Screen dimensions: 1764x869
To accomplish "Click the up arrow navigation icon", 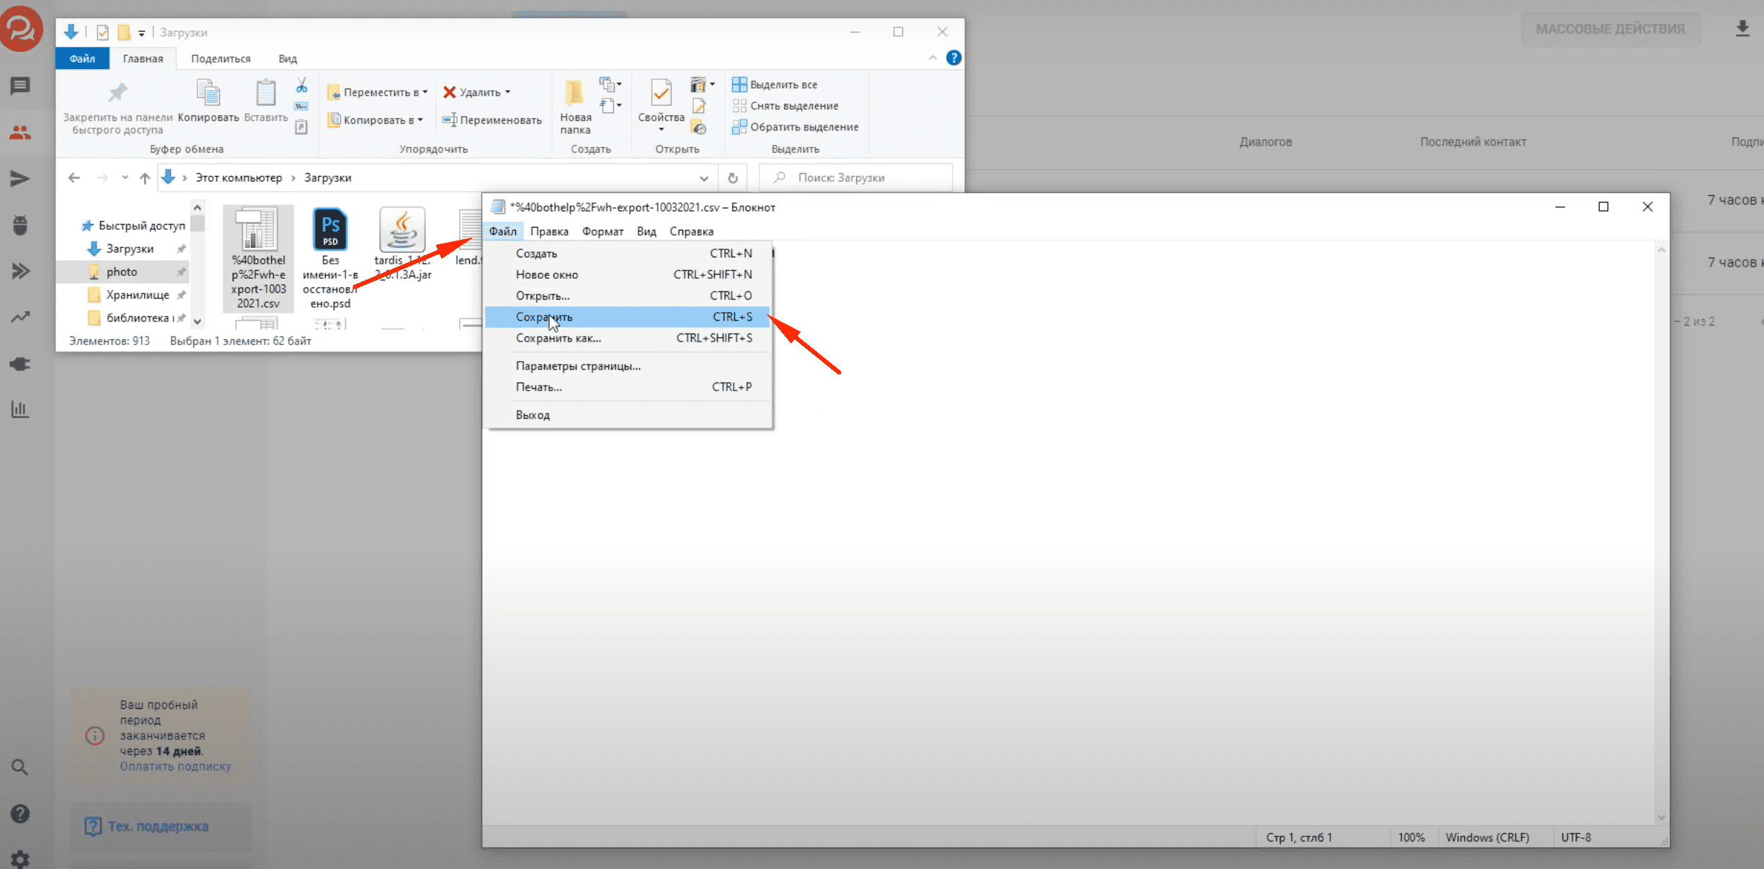I will [x=145, y=178].
